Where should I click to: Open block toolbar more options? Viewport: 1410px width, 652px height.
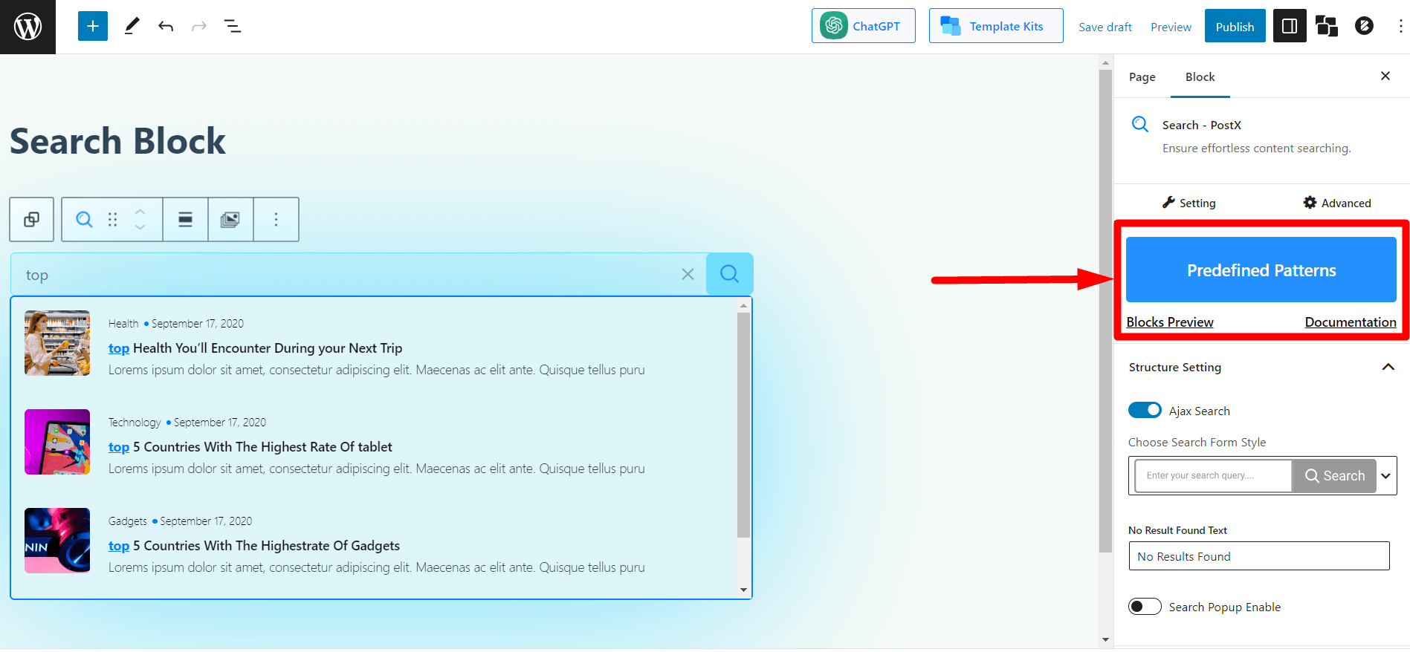click(276, 219)
